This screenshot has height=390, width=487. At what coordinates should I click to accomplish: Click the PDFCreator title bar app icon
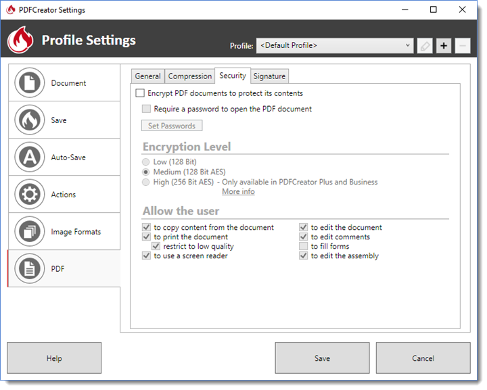(x=11, y=9)
